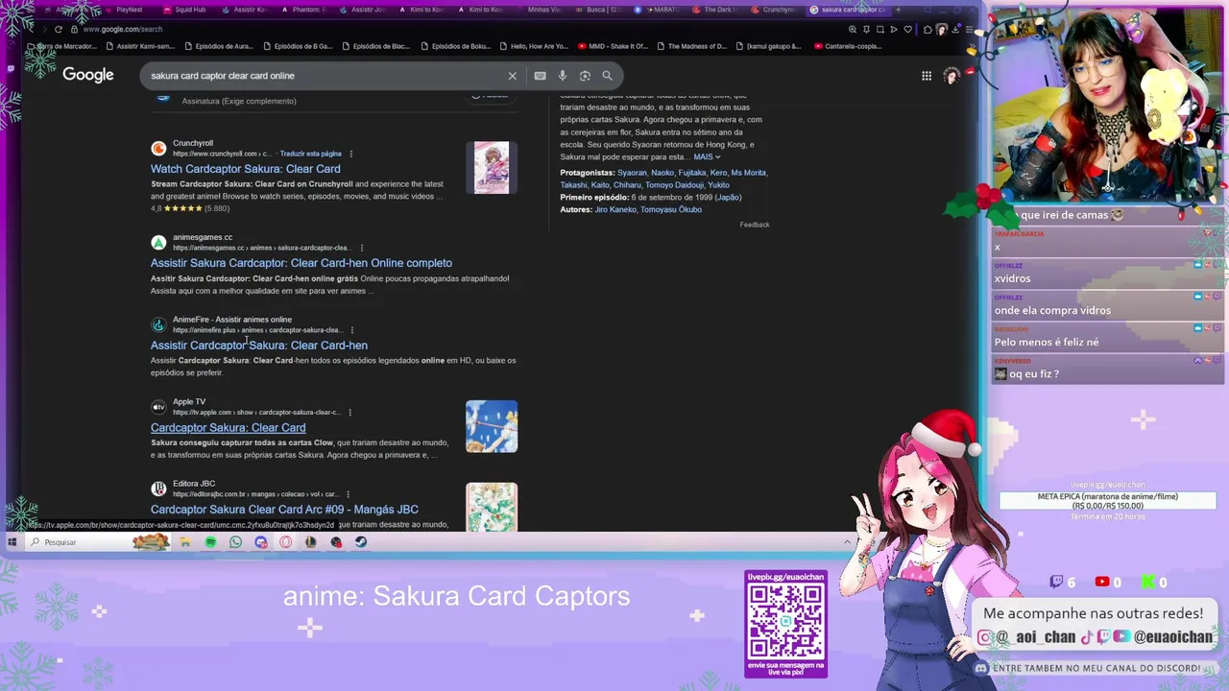Click the Apple TV result favicon
Image resolution: width=1229 pixels, height=691 pixels.
click(x=158, y=407)
